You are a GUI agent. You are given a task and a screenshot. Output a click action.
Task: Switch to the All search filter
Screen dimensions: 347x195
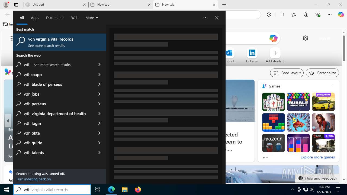(22, 18)
